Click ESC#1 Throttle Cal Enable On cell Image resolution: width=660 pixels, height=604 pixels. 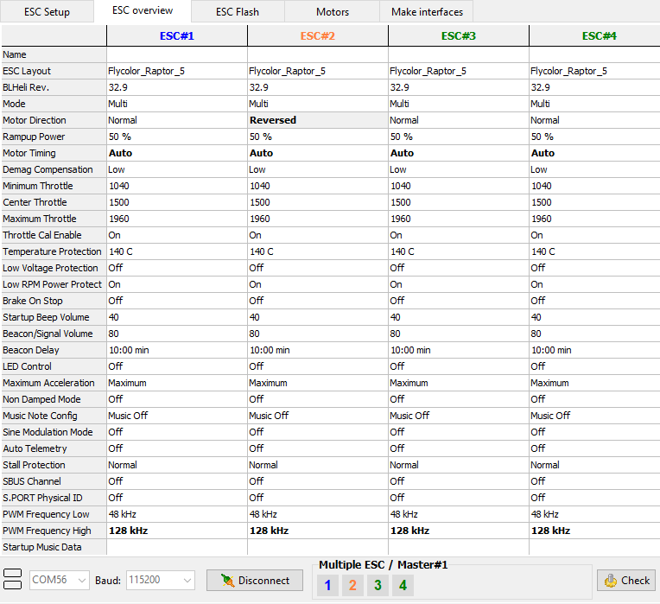tap(177, 235)
